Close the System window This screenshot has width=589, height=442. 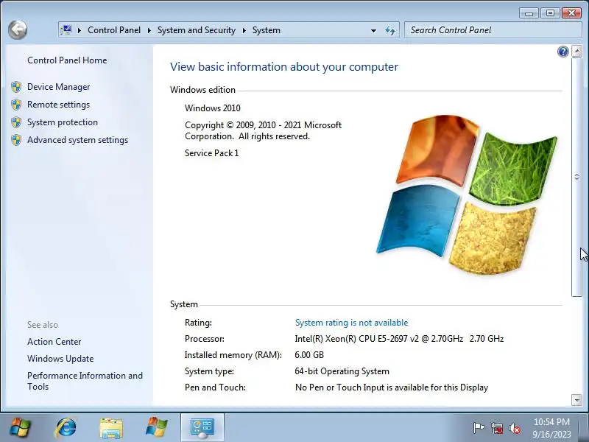(571, 13)
